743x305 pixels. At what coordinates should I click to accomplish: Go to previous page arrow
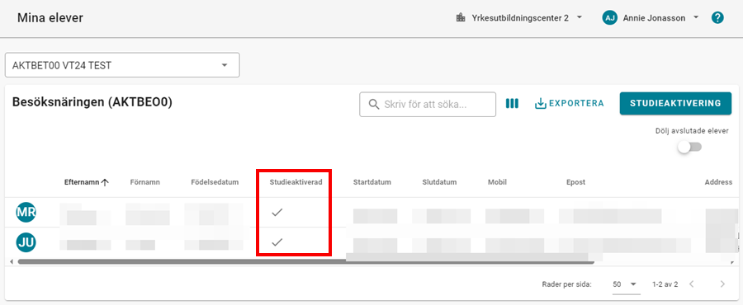(x=692, y=284)
